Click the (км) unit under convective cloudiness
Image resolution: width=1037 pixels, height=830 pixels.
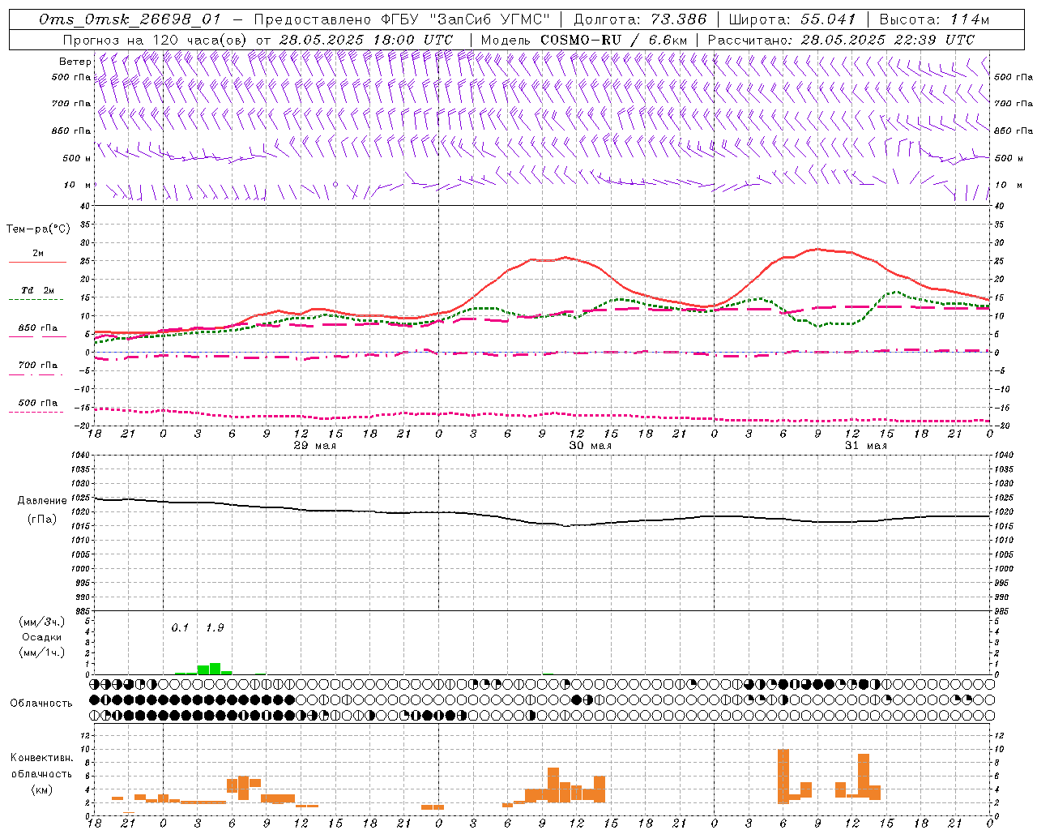tap(42, 789)
